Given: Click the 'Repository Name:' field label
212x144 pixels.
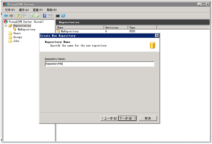Looking at the screenshot, I should click(55, 59).
